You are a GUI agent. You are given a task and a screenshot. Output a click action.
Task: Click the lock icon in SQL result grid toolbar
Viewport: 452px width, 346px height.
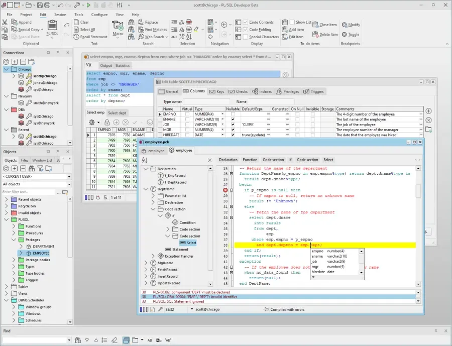click(107, 122)
